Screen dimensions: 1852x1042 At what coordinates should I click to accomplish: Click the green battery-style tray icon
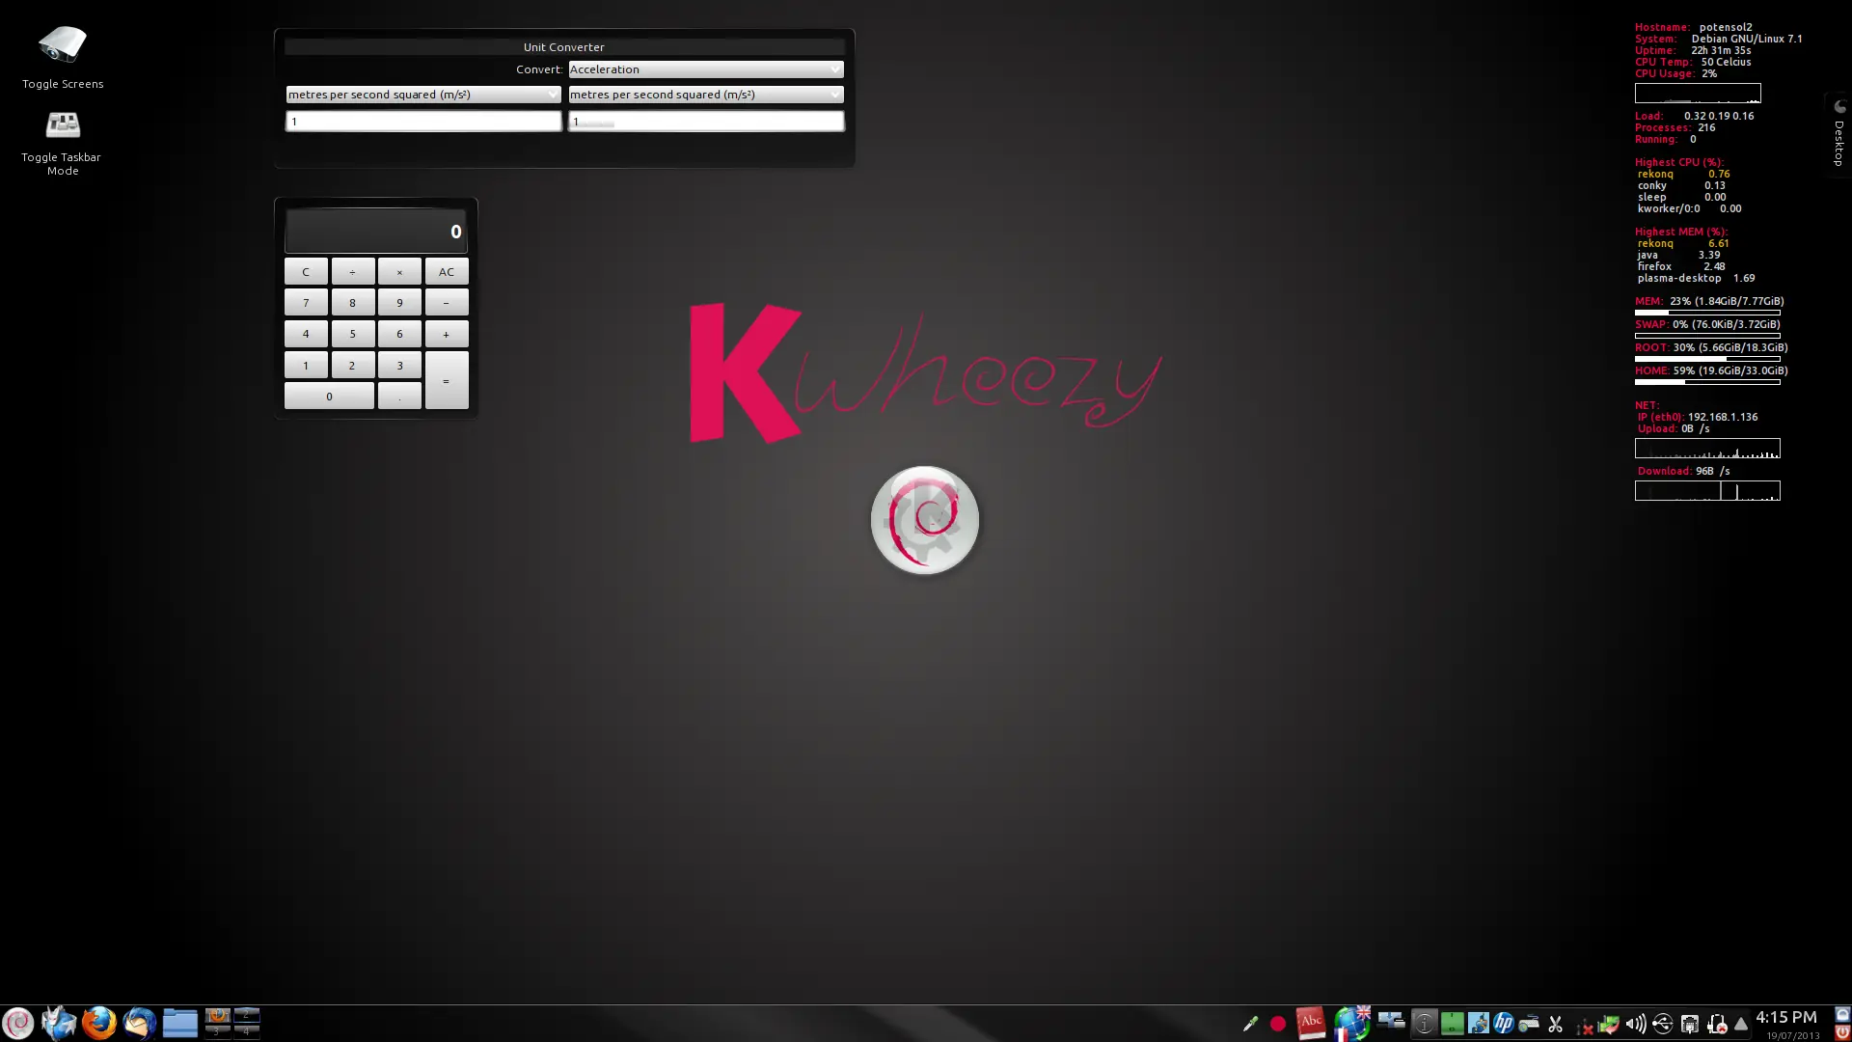pyautogui.click(x=1453, y=1024)
